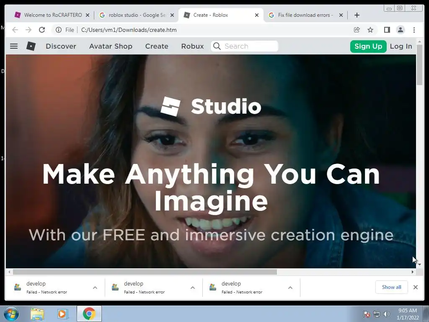
Task: Open the Avatar Shop menu item
Action: [111, 46]
